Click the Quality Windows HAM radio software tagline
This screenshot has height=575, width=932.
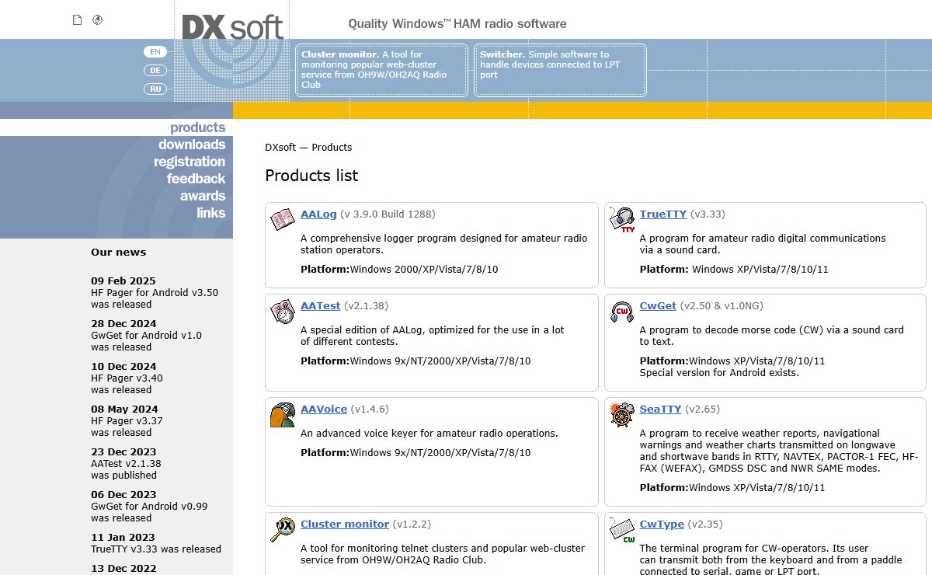[457, 24]
